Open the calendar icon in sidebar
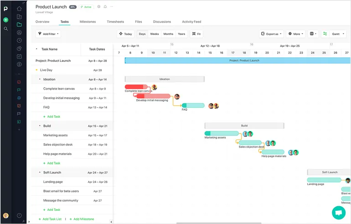Viewport: 351px width, 224px height. point(19,56)
